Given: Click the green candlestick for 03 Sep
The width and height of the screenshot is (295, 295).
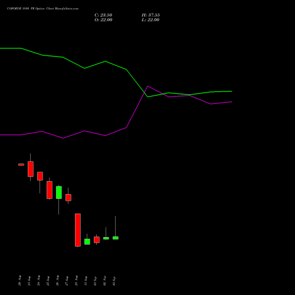Looking at the screenshot, I should click(116, 238).
